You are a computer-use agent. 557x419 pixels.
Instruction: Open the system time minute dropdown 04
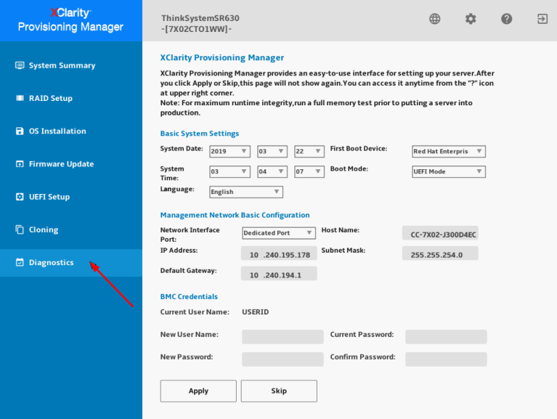click(272, 171)
